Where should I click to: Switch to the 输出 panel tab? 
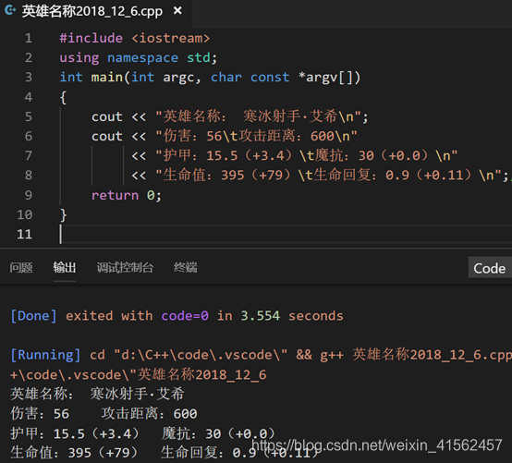pos(65,268)
